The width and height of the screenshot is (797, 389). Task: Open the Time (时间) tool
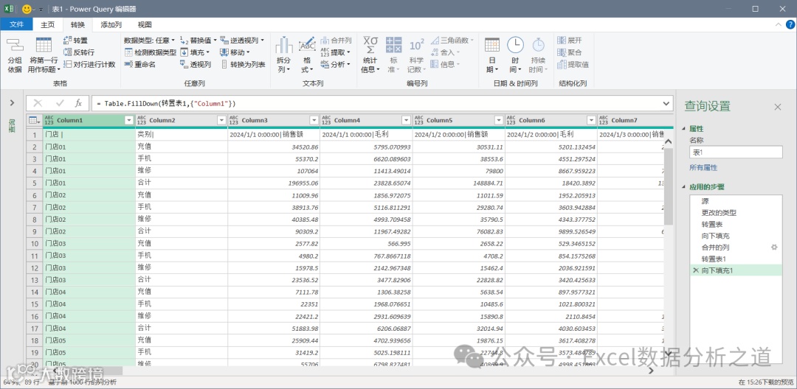[x=515, y=55]
